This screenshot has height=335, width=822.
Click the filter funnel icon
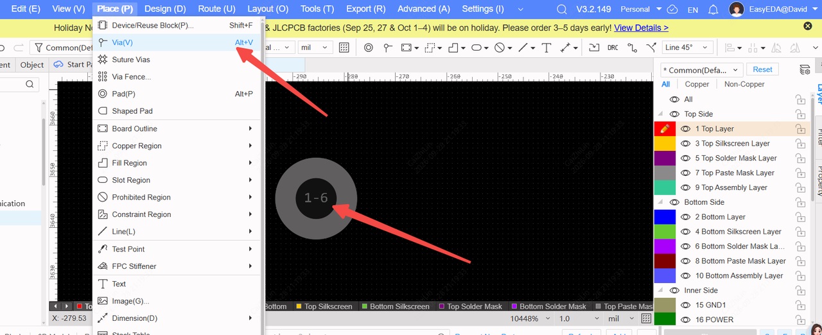click(39, 47)
